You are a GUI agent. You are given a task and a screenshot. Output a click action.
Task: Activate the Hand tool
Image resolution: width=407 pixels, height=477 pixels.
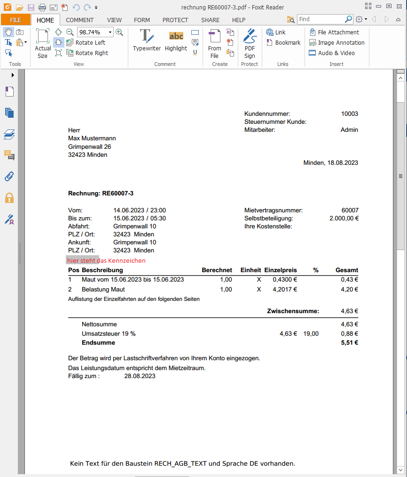point(8,32)
